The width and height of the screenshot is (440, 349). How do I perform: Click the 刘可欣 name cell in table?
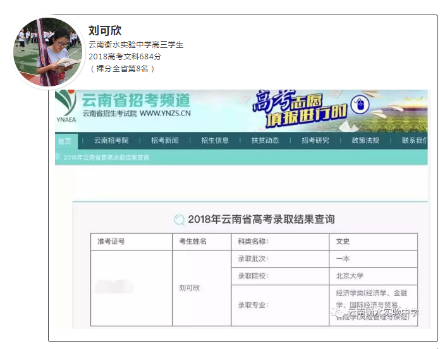point(202,288)
